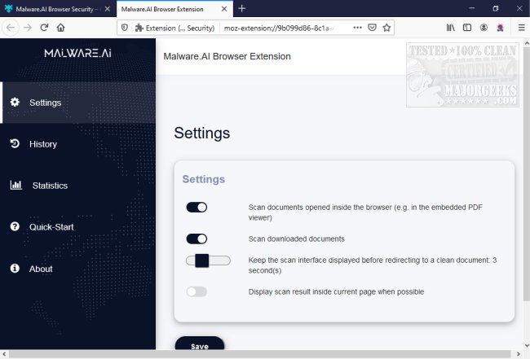Switch to the Malware.AI Browser Security tab

tap(55, 9)
